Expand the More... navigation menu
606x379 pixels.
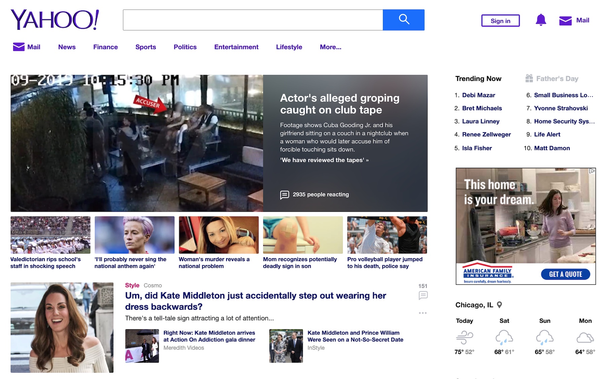tap(331, 47)
